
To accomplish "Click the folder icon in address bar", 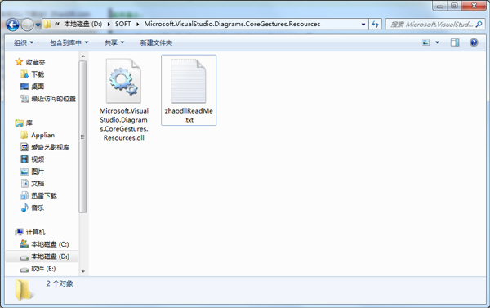I will pos(47,24).
